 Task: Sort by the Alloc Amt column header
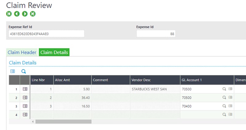tap(72, 80)
